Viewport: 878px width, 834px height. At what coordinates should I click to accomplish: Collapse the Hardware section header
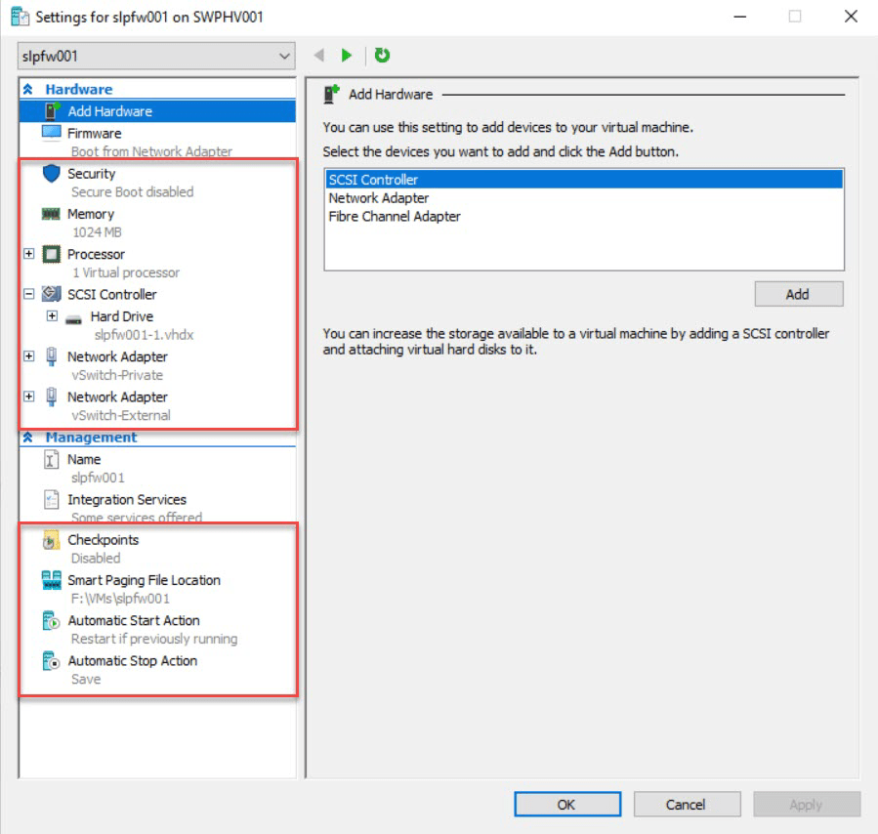click(x=27, y=89)
